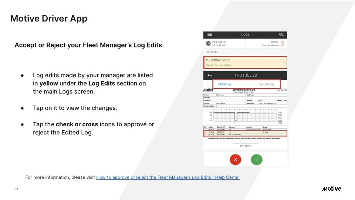The image size is (355, 200).
Task: Tap the OFF duty status circle icon
Action: [208, 44]
